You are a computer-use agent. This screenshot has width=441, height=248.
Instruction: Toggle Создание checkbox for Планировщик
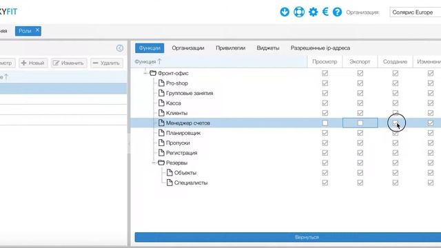pyautogui.click(x=396, y=133)
